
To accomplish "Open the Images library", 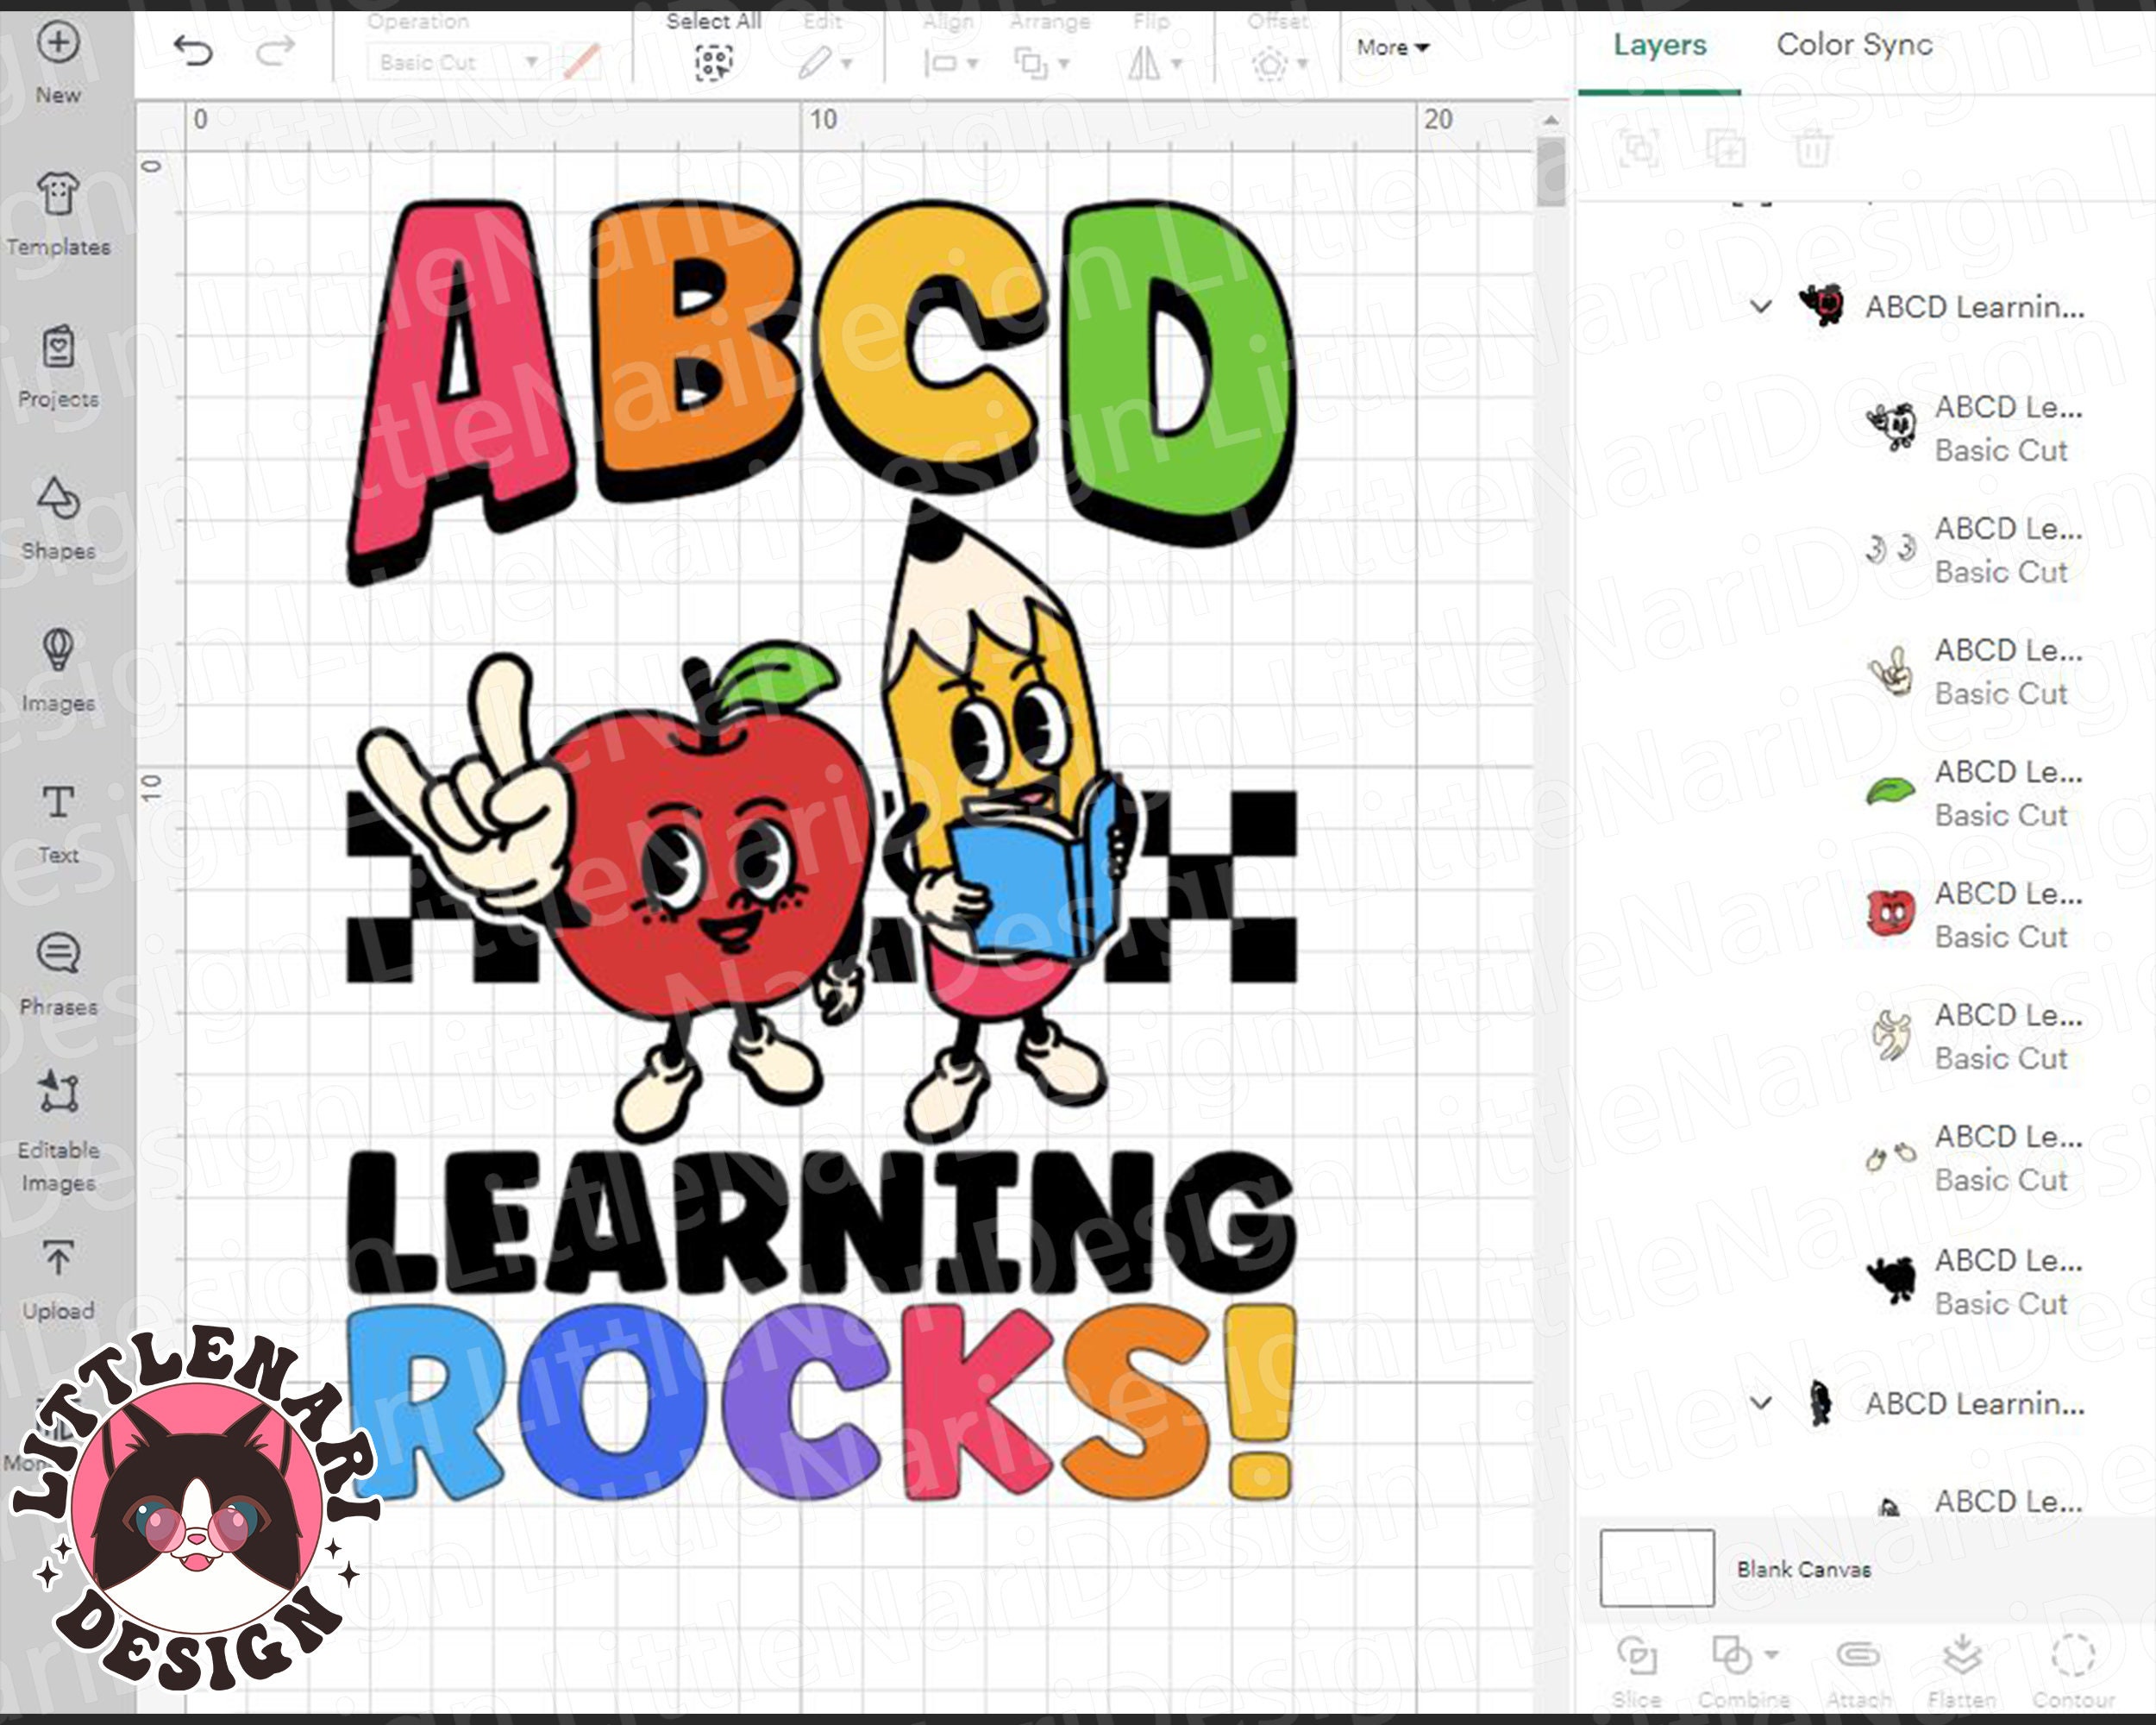I will tap(58, 670).
